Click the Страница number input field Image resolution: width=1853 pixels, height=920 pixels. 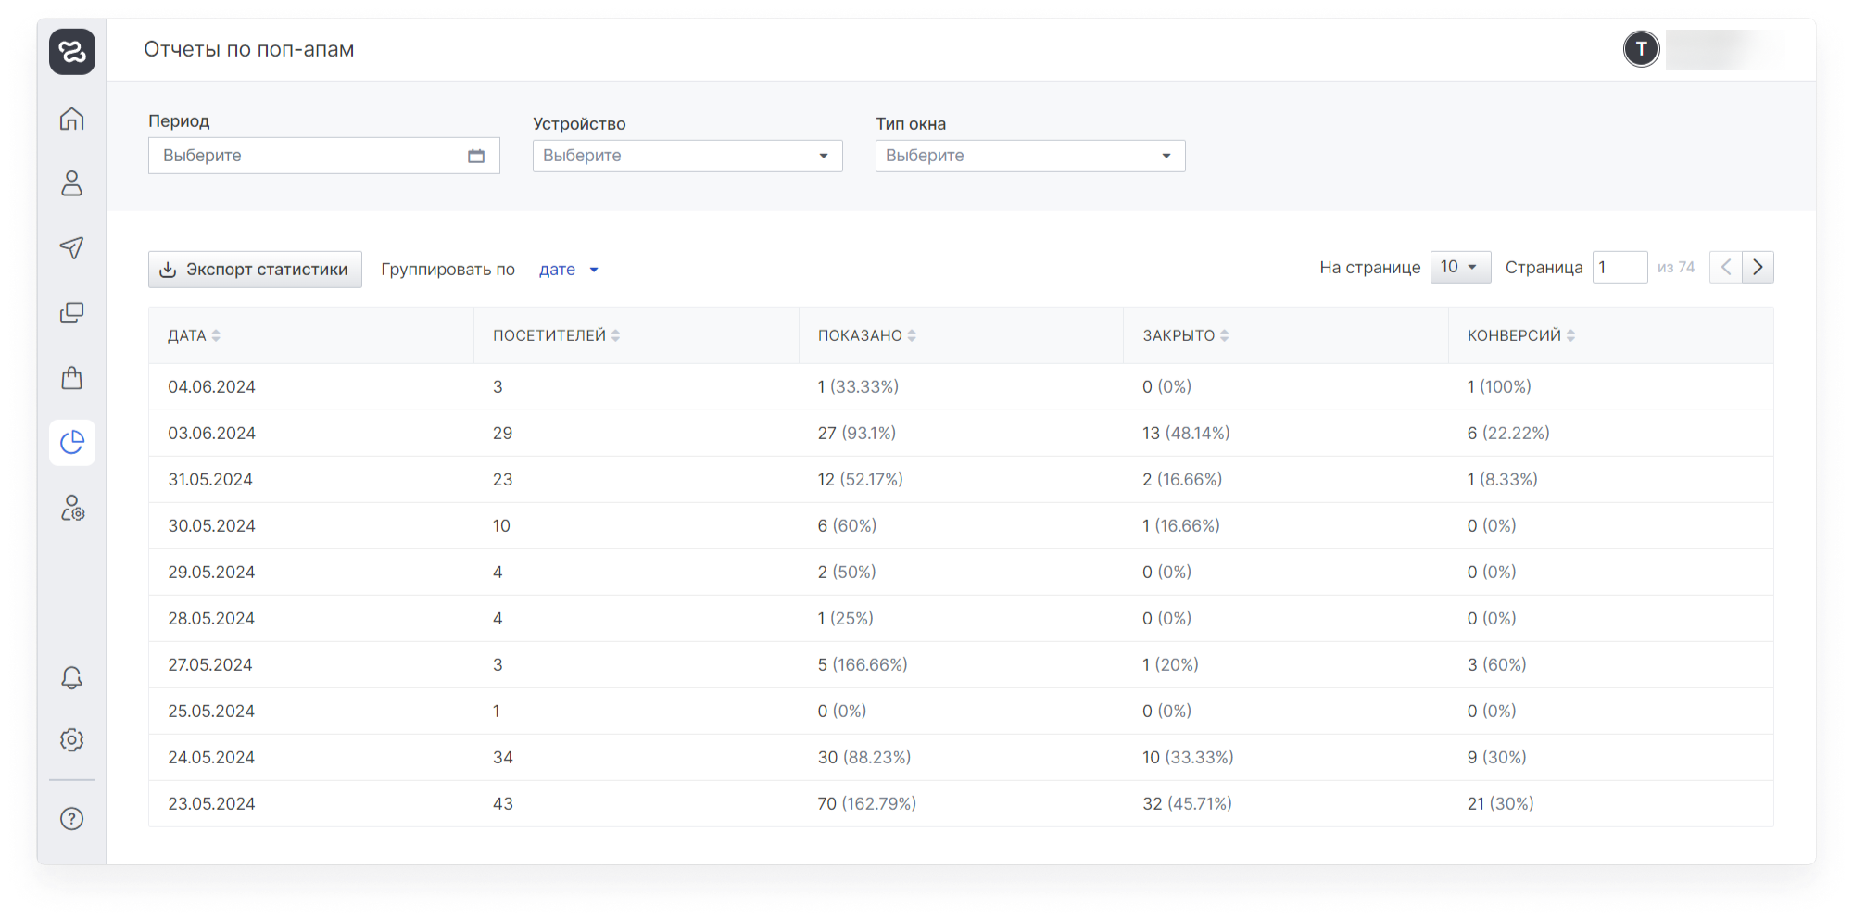[x=1620, y=267]
